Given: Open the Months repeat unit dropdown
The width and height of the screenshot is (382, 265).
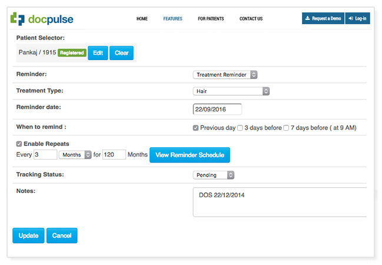Looking at the screenshot, I should pos(75,154).
